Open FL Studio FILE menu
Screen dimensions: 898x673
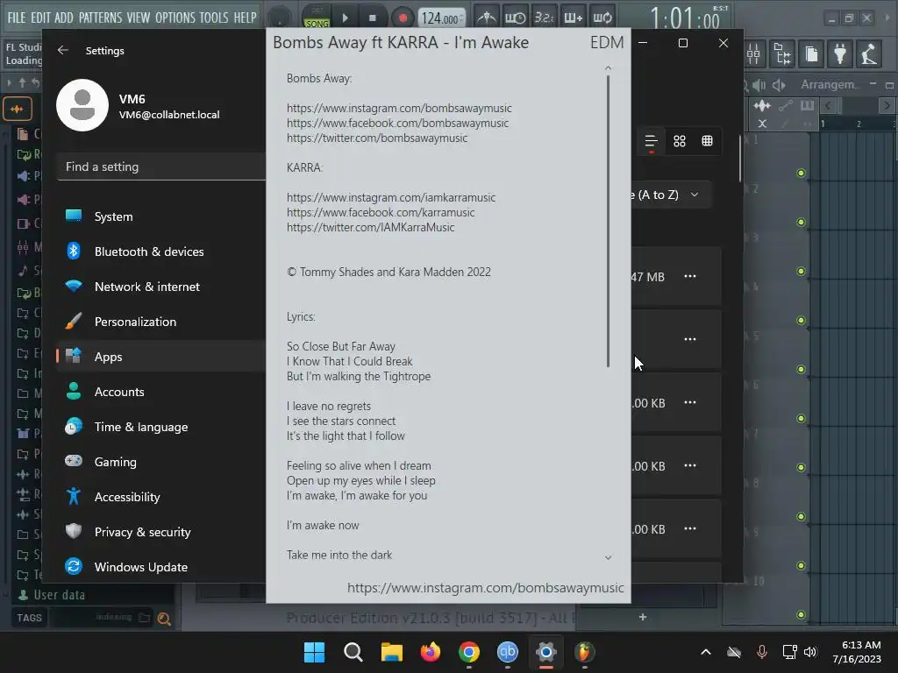pyautogui.click(x=17, y=18)
